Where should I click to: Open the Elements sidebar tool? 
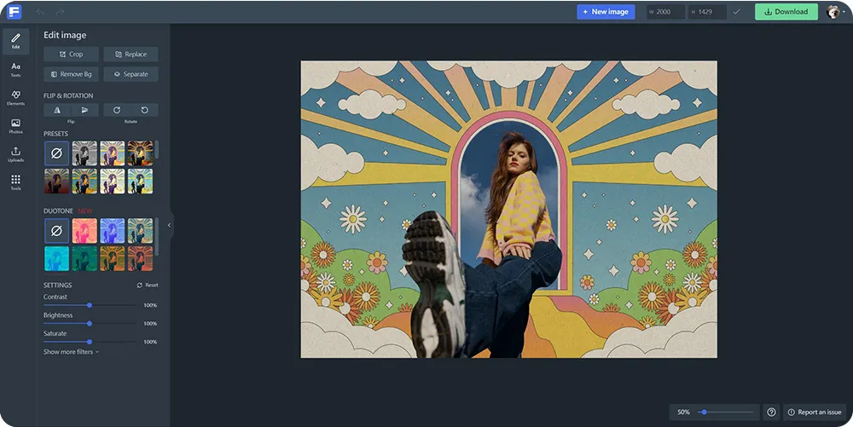[15, 98]
